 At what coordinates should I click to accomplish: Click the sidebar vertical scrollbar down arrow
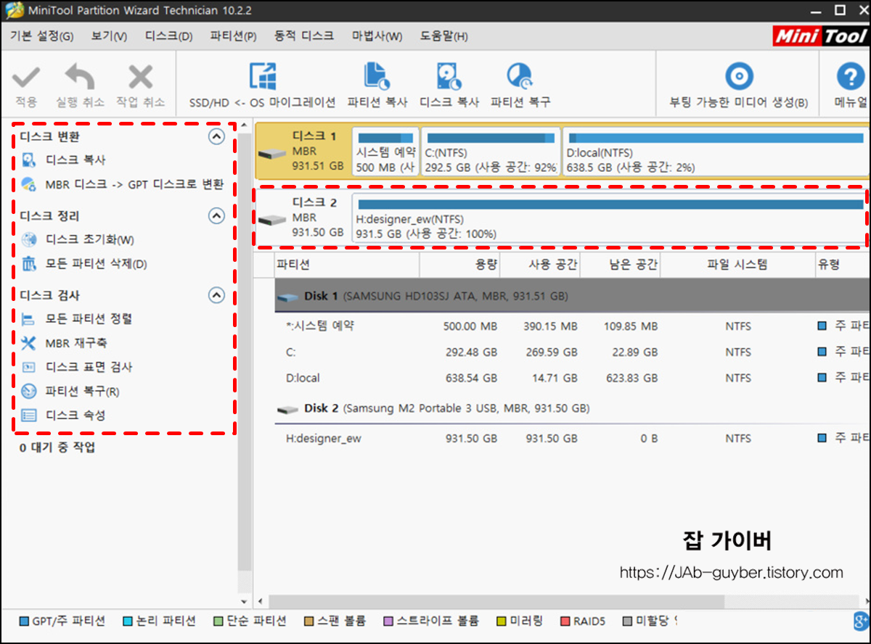pos(245,601)
